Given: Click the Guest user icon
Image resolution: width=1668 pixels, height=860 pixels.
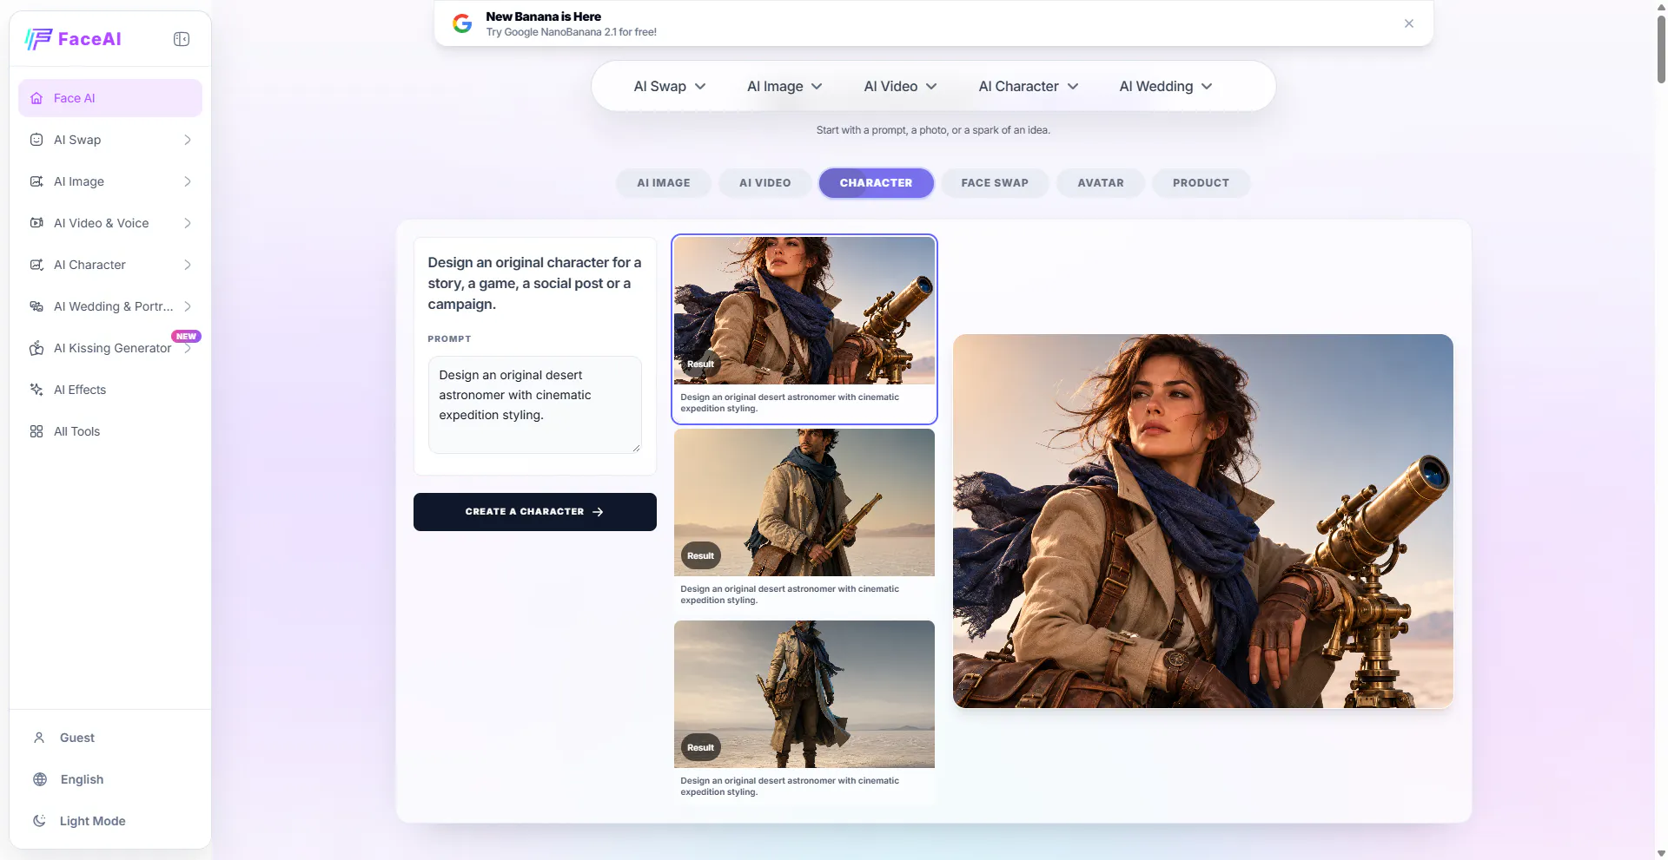Looking at the screenshot, I should coord(39,738).
